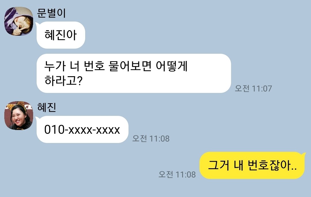Open 문별이's profile picture
This screenshot has width=311, height=197.
[x=19, y=21]
